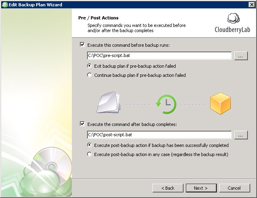Click the wizard title bar app icon
257x198 pixels.
point(4,4)
